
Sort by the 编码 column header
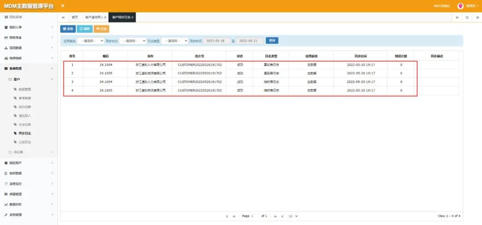point(105,56)
